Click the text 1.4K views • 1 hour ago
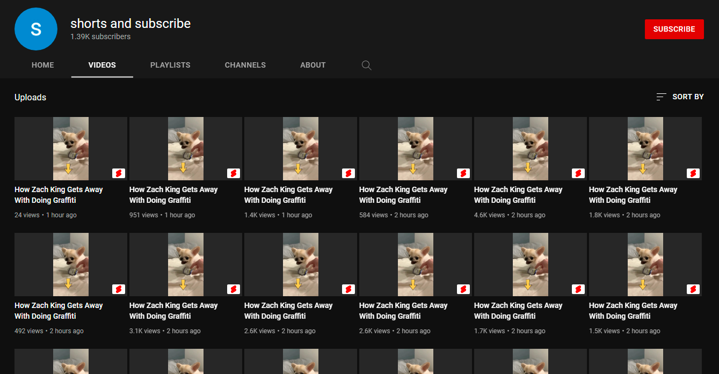This screenshot has height=374, width=719. point(278,215)
